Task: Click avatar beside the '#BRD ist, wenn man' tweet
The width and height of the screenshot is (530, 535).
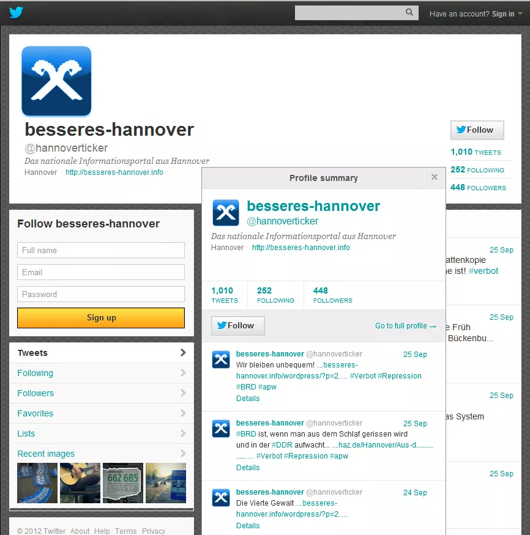Action: (x=221, y=428)
